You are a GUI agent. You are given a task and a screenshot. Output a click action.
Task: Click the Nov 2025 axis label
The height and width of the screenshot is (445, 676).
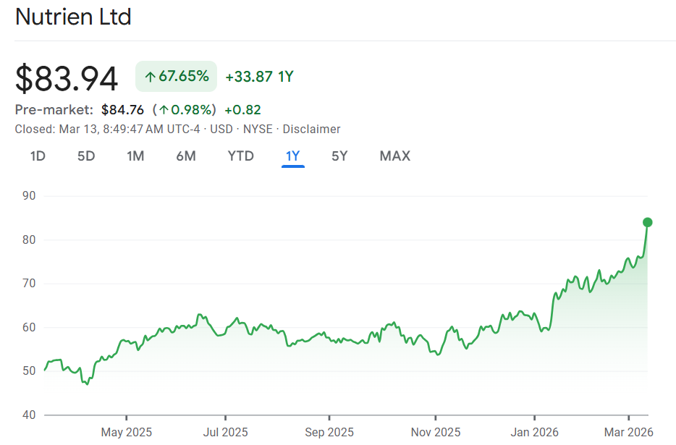(x=435, y=432)
